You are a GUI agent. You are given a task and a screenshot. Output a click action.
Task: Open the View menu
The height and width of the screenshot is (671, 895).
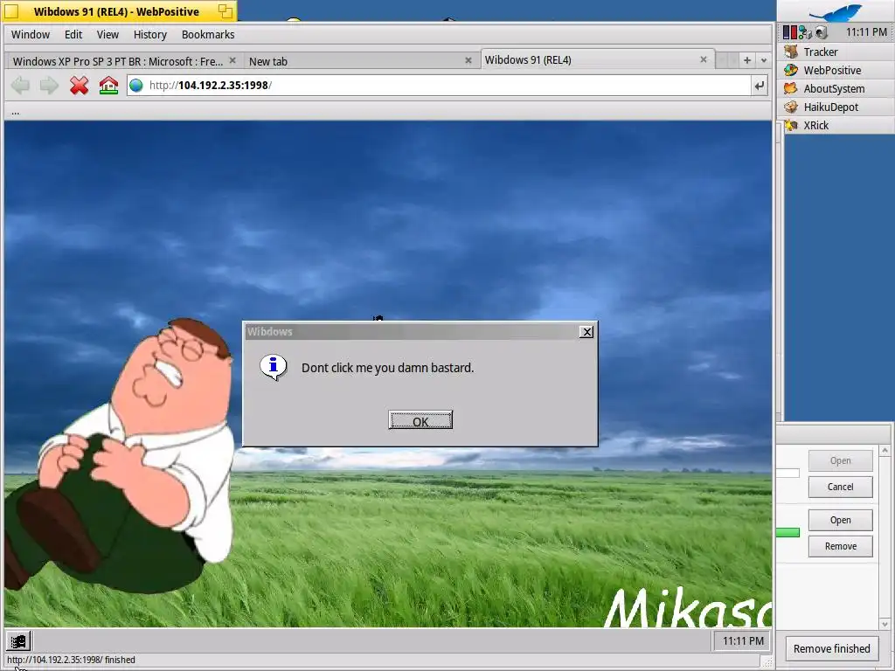point(108,34)
